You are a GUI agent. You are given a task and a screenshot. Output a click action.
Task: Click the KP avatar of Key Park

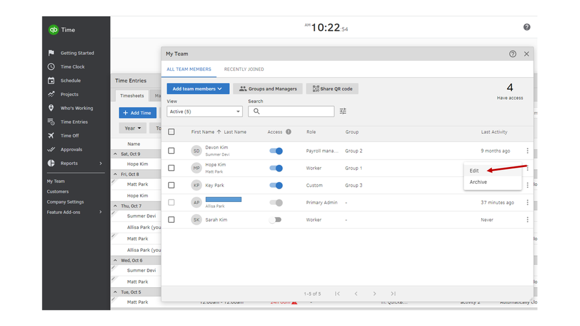click(x=196, y=185)
